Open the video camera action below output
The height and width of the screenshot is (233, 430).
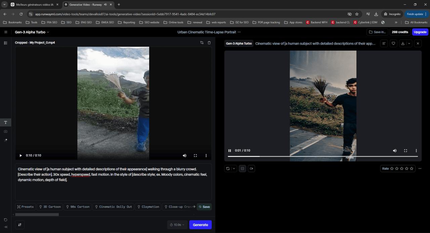(251, 169)
